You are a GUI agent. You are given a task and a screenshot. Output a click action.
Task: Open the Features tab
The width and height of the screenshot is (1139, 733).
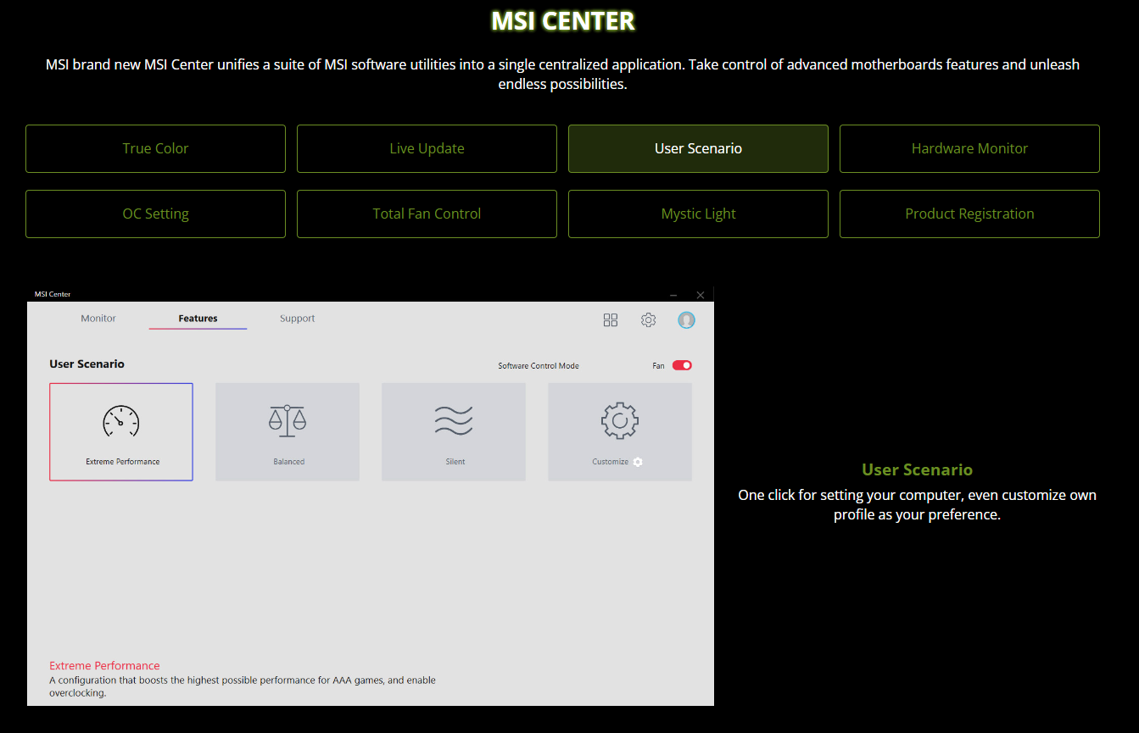pos(198,319)
